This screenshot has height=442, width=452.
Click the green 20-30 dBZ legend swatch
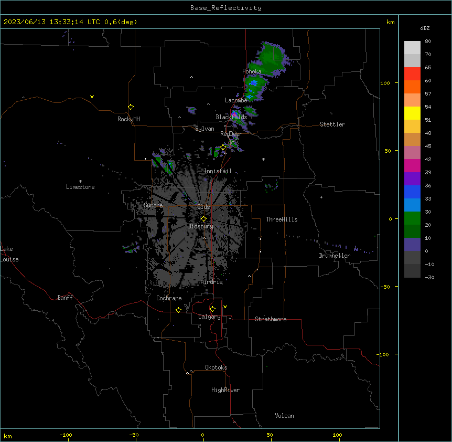[412, 218]
